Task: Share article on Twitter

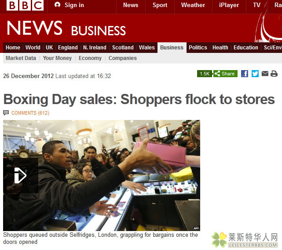Action: (x=255, y=74)
